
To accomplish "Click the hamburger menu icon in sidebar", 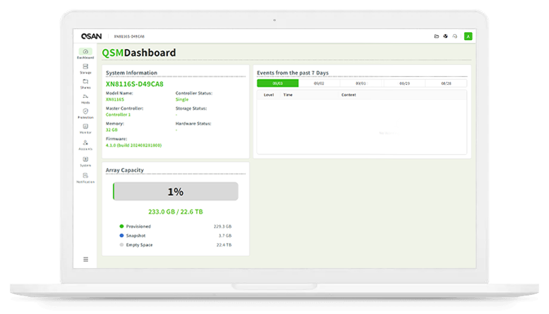I will (x=85, y=259).
